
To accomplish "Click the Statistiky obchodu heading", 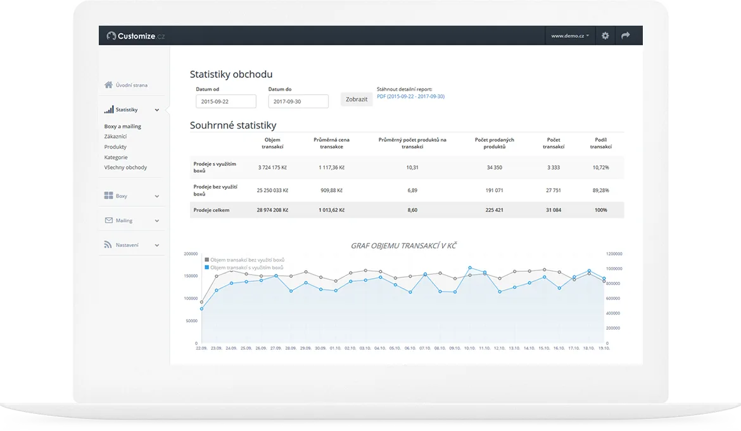I will [231, 74].
